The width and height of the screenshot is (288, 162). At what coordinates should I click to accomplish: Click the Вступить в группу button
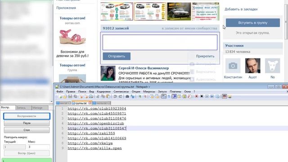(x=253, y=23)
